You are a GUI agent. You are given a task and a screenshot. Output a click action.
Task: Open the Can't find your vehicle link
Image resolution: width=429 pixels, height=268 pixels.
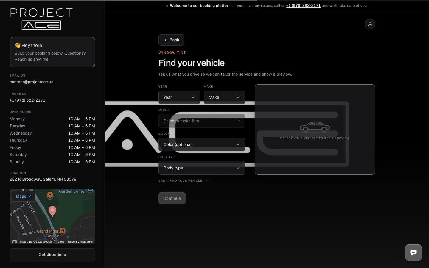click(184, 181)
